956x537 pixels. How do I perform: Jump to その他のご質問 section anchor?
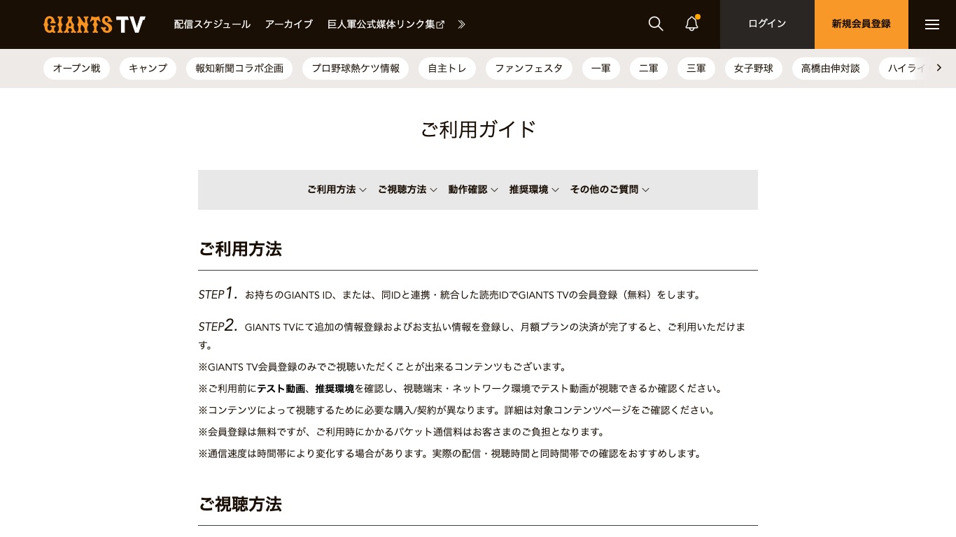(x=610, y=189)
